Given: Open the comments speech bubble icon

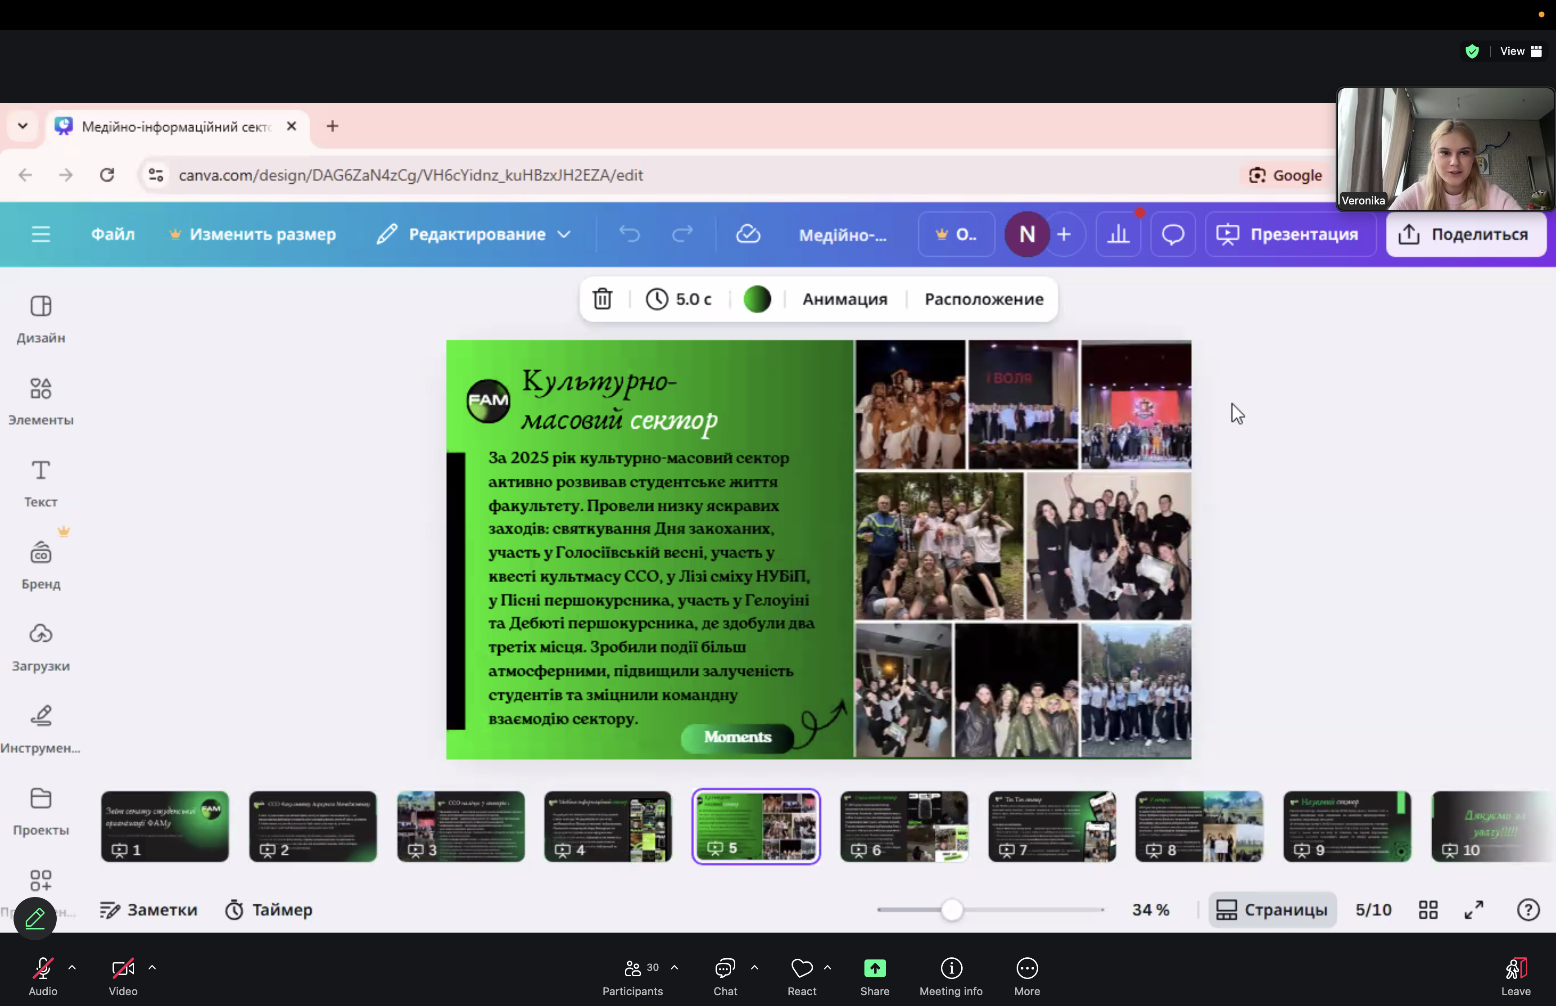Looking at the screenshot, I should [1173, 234].
